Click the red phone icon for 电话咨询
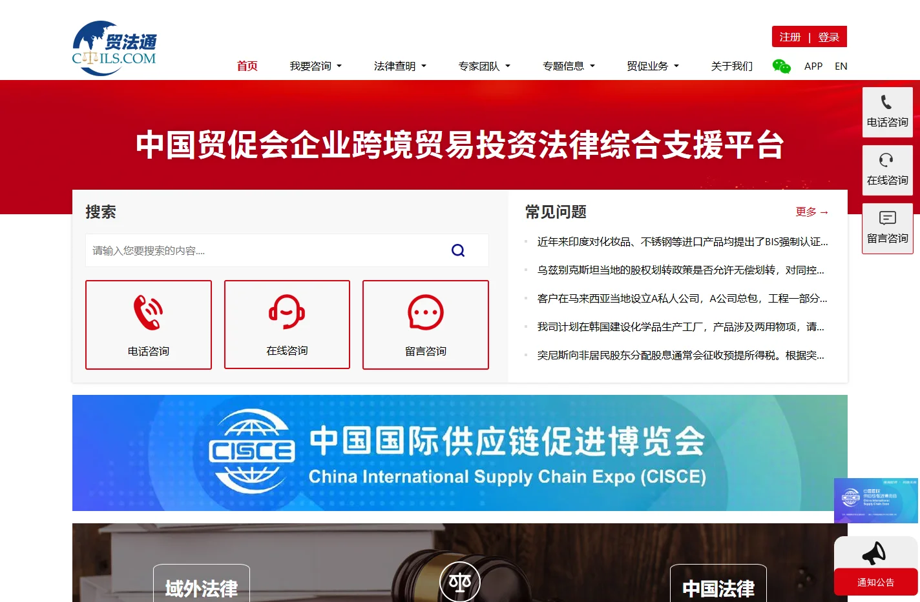The image size is (920, 602). coord(148,312)
